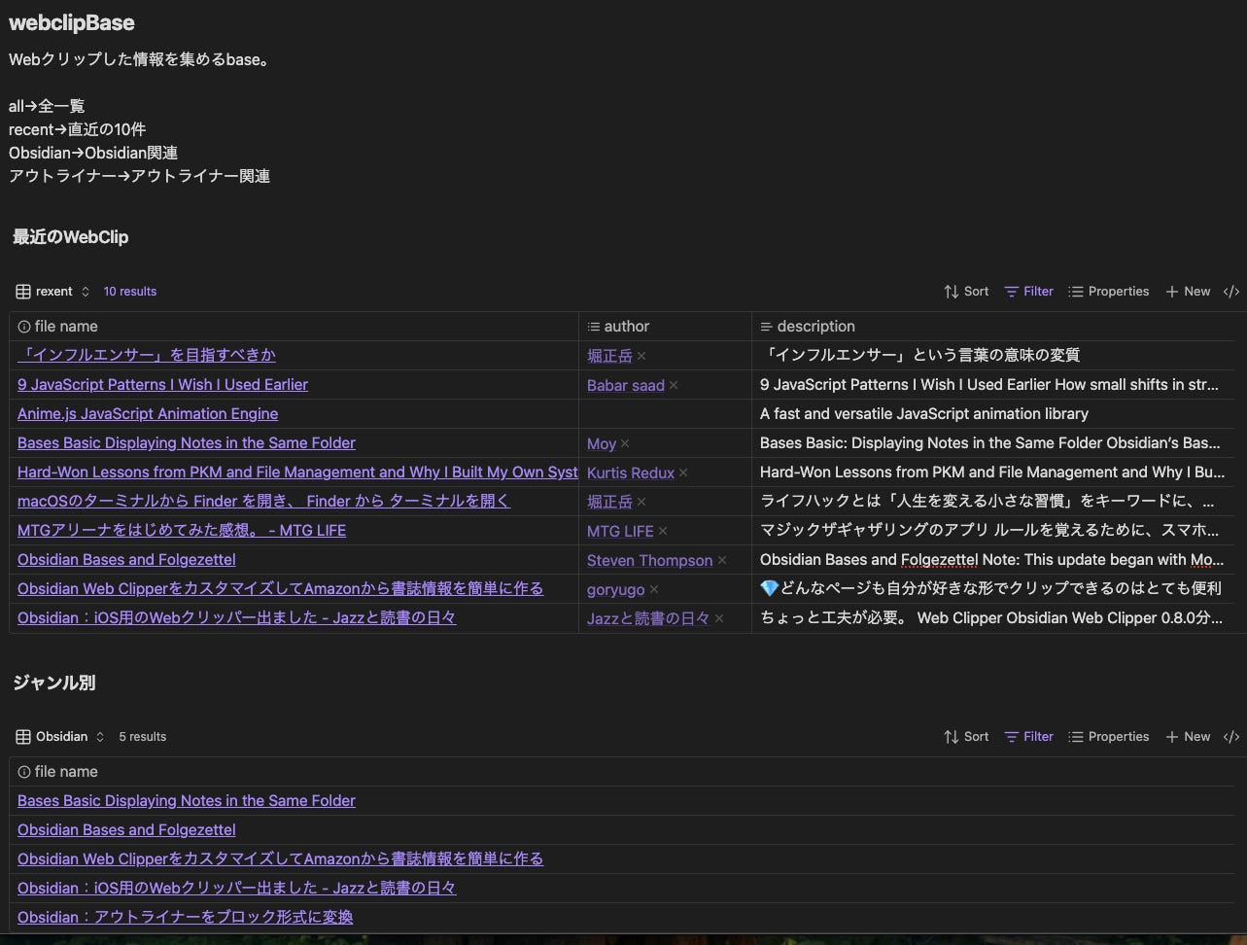Click the ジャンル別 heading
Image resolution: width=1247 pixels, height=945 pixels.
pos(53,682)
